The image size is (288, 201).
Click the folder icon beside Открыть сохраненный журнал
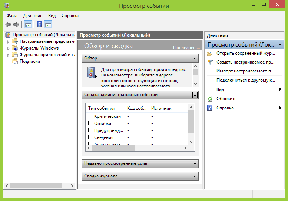(210, 54)
